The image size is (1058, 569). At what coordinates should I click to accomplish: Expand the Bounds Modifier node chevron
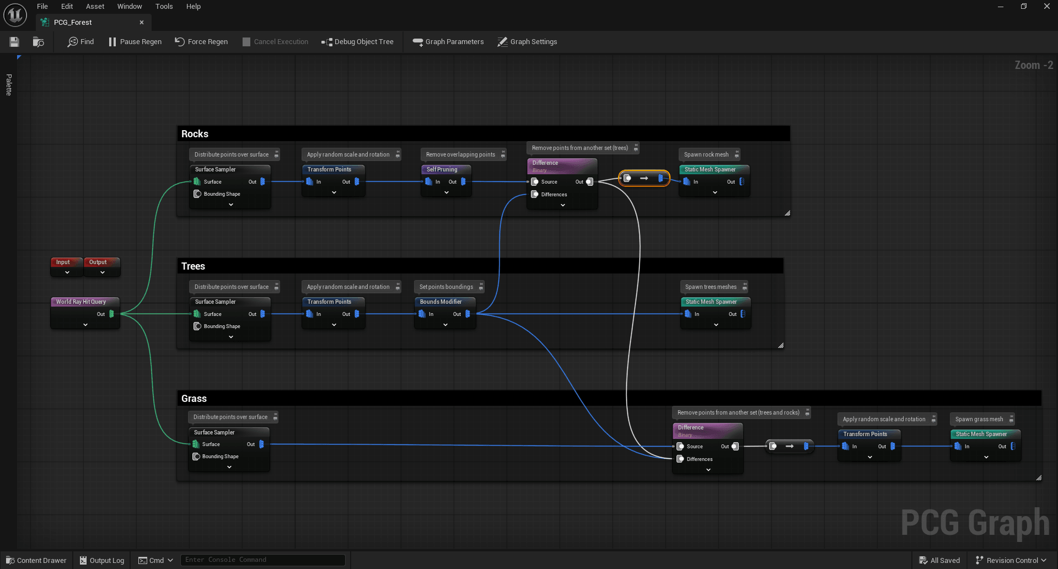click(x=445, y=325)
